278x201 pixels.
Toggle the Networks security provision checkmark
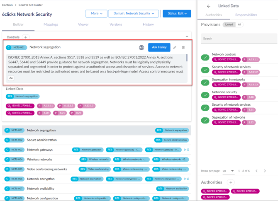click(205, 95)
